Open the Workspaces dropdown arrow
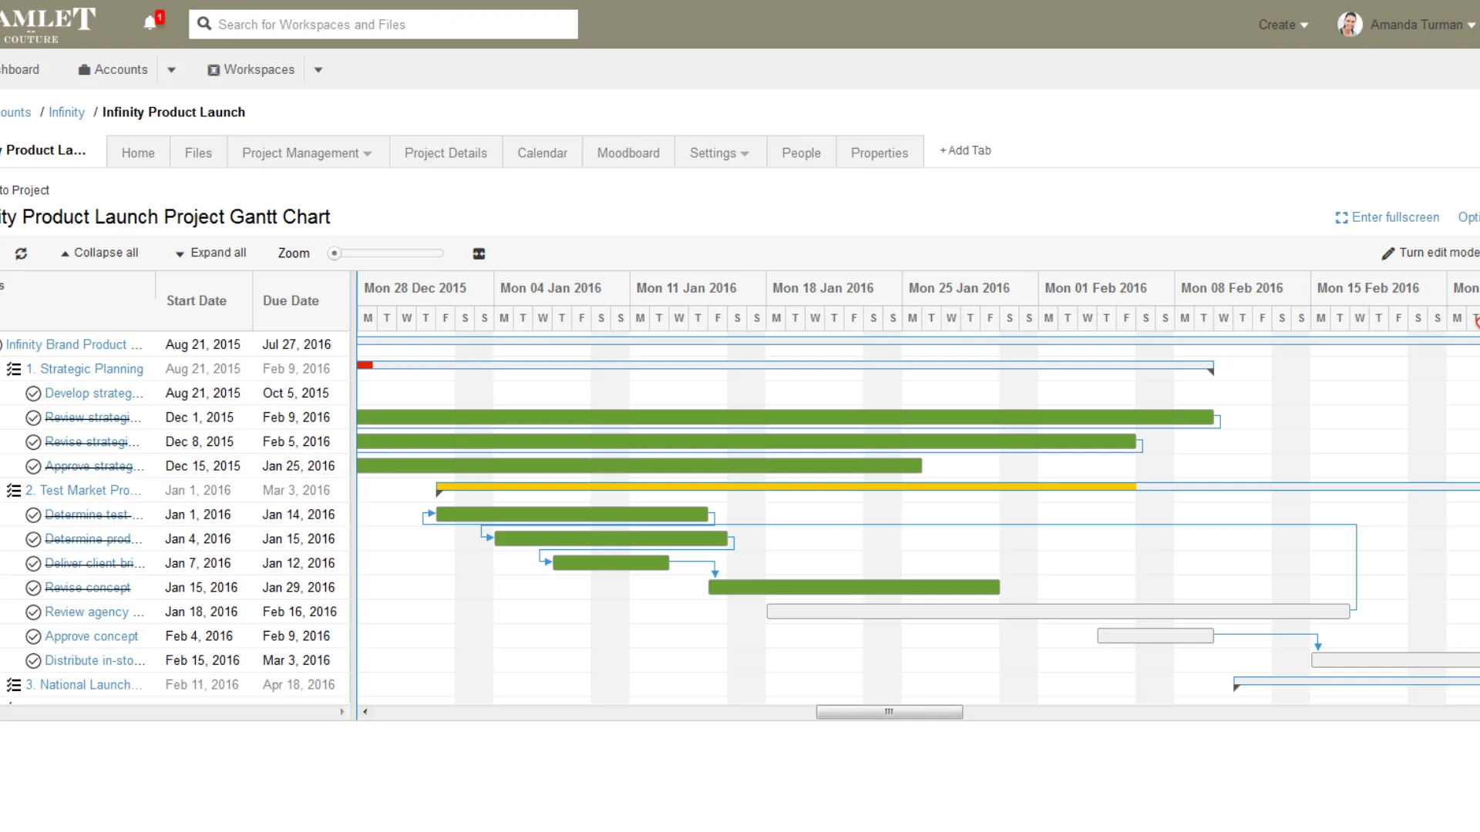 click(x=318, y=70)
